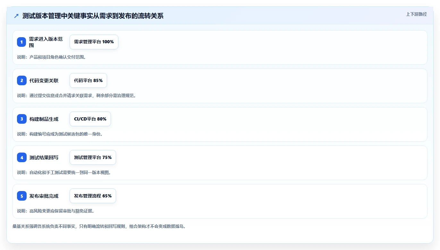
Task: Click the step 4 number badge
Action: coord(21,157)
